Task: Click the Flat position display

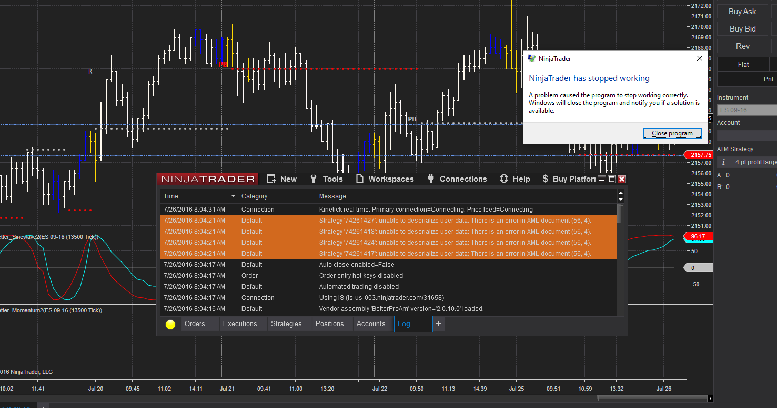Action: pos(743,65)
